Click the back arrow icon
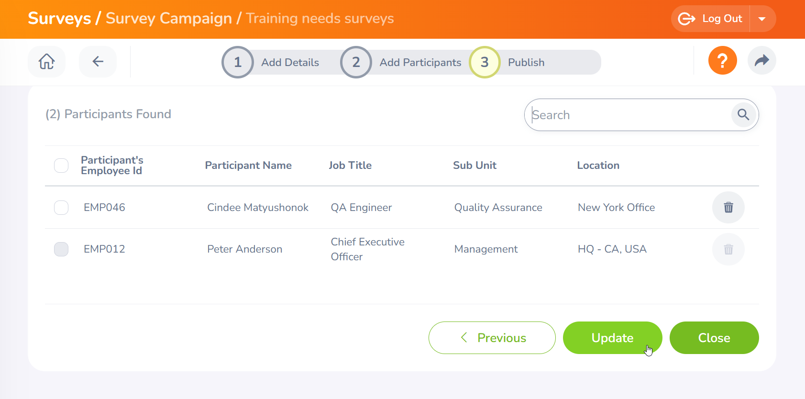This screenshot has height=399, width=805. coord(98,62)
